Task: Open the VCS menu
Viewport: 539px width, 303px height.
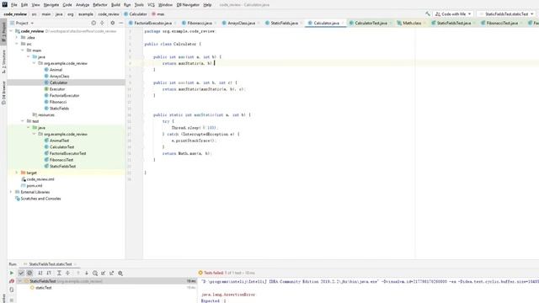Action: tap(151, 5)
